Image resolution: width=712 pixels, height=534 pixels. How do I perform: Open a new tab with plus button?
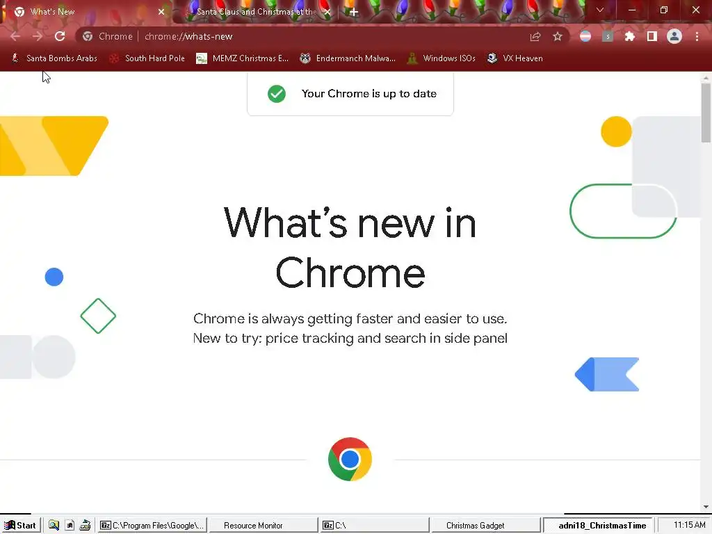[x=354, y=13]
